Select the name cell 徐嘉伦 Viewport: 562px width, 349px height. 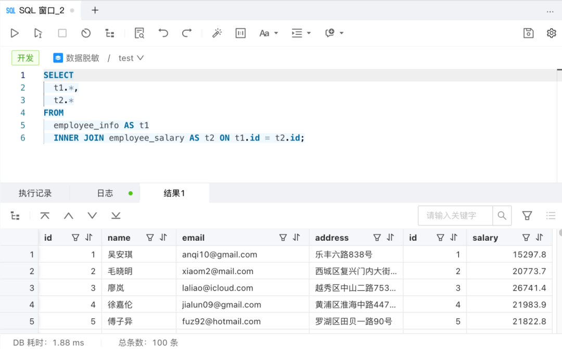coord(139,305)
